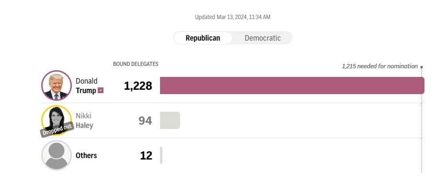This screenshot has width=447, height=192.
Task: Click the Updated Mar 13, 2024 timestamp
Action: tap(233, 17)
